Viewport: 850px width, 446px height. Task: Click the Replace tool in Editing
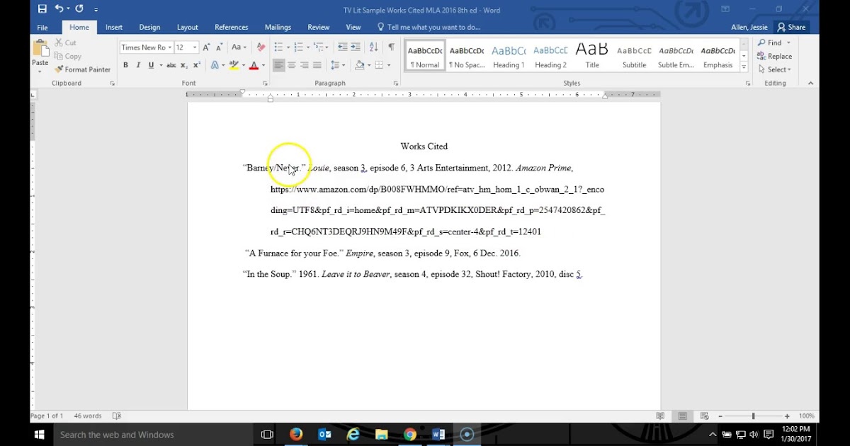[775, 56]
